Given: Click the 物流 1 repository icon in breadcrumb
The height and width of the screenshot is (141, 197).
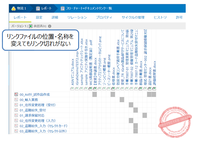Looking at the screenshot, I should [14, 7].
